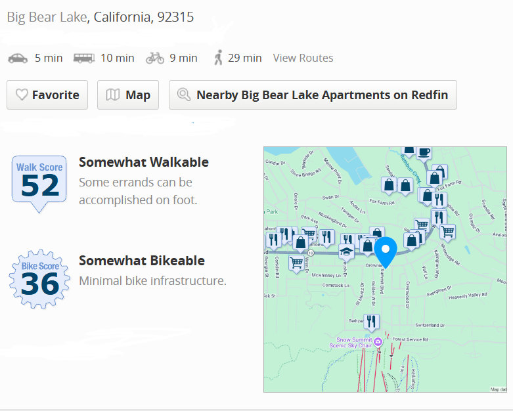Click the bicycle commute-time icon
Viewport: 513px width, 411px height.
(155, 58)
